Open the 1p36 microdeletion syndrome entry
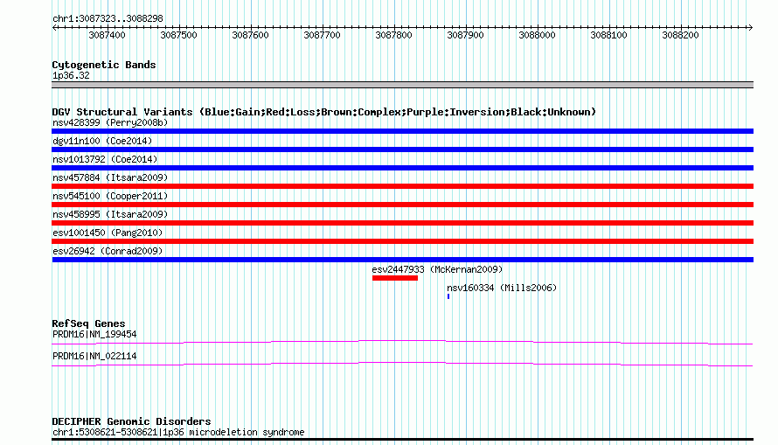Viewport: 778px width, 445px height. click(x=178, y=432)
